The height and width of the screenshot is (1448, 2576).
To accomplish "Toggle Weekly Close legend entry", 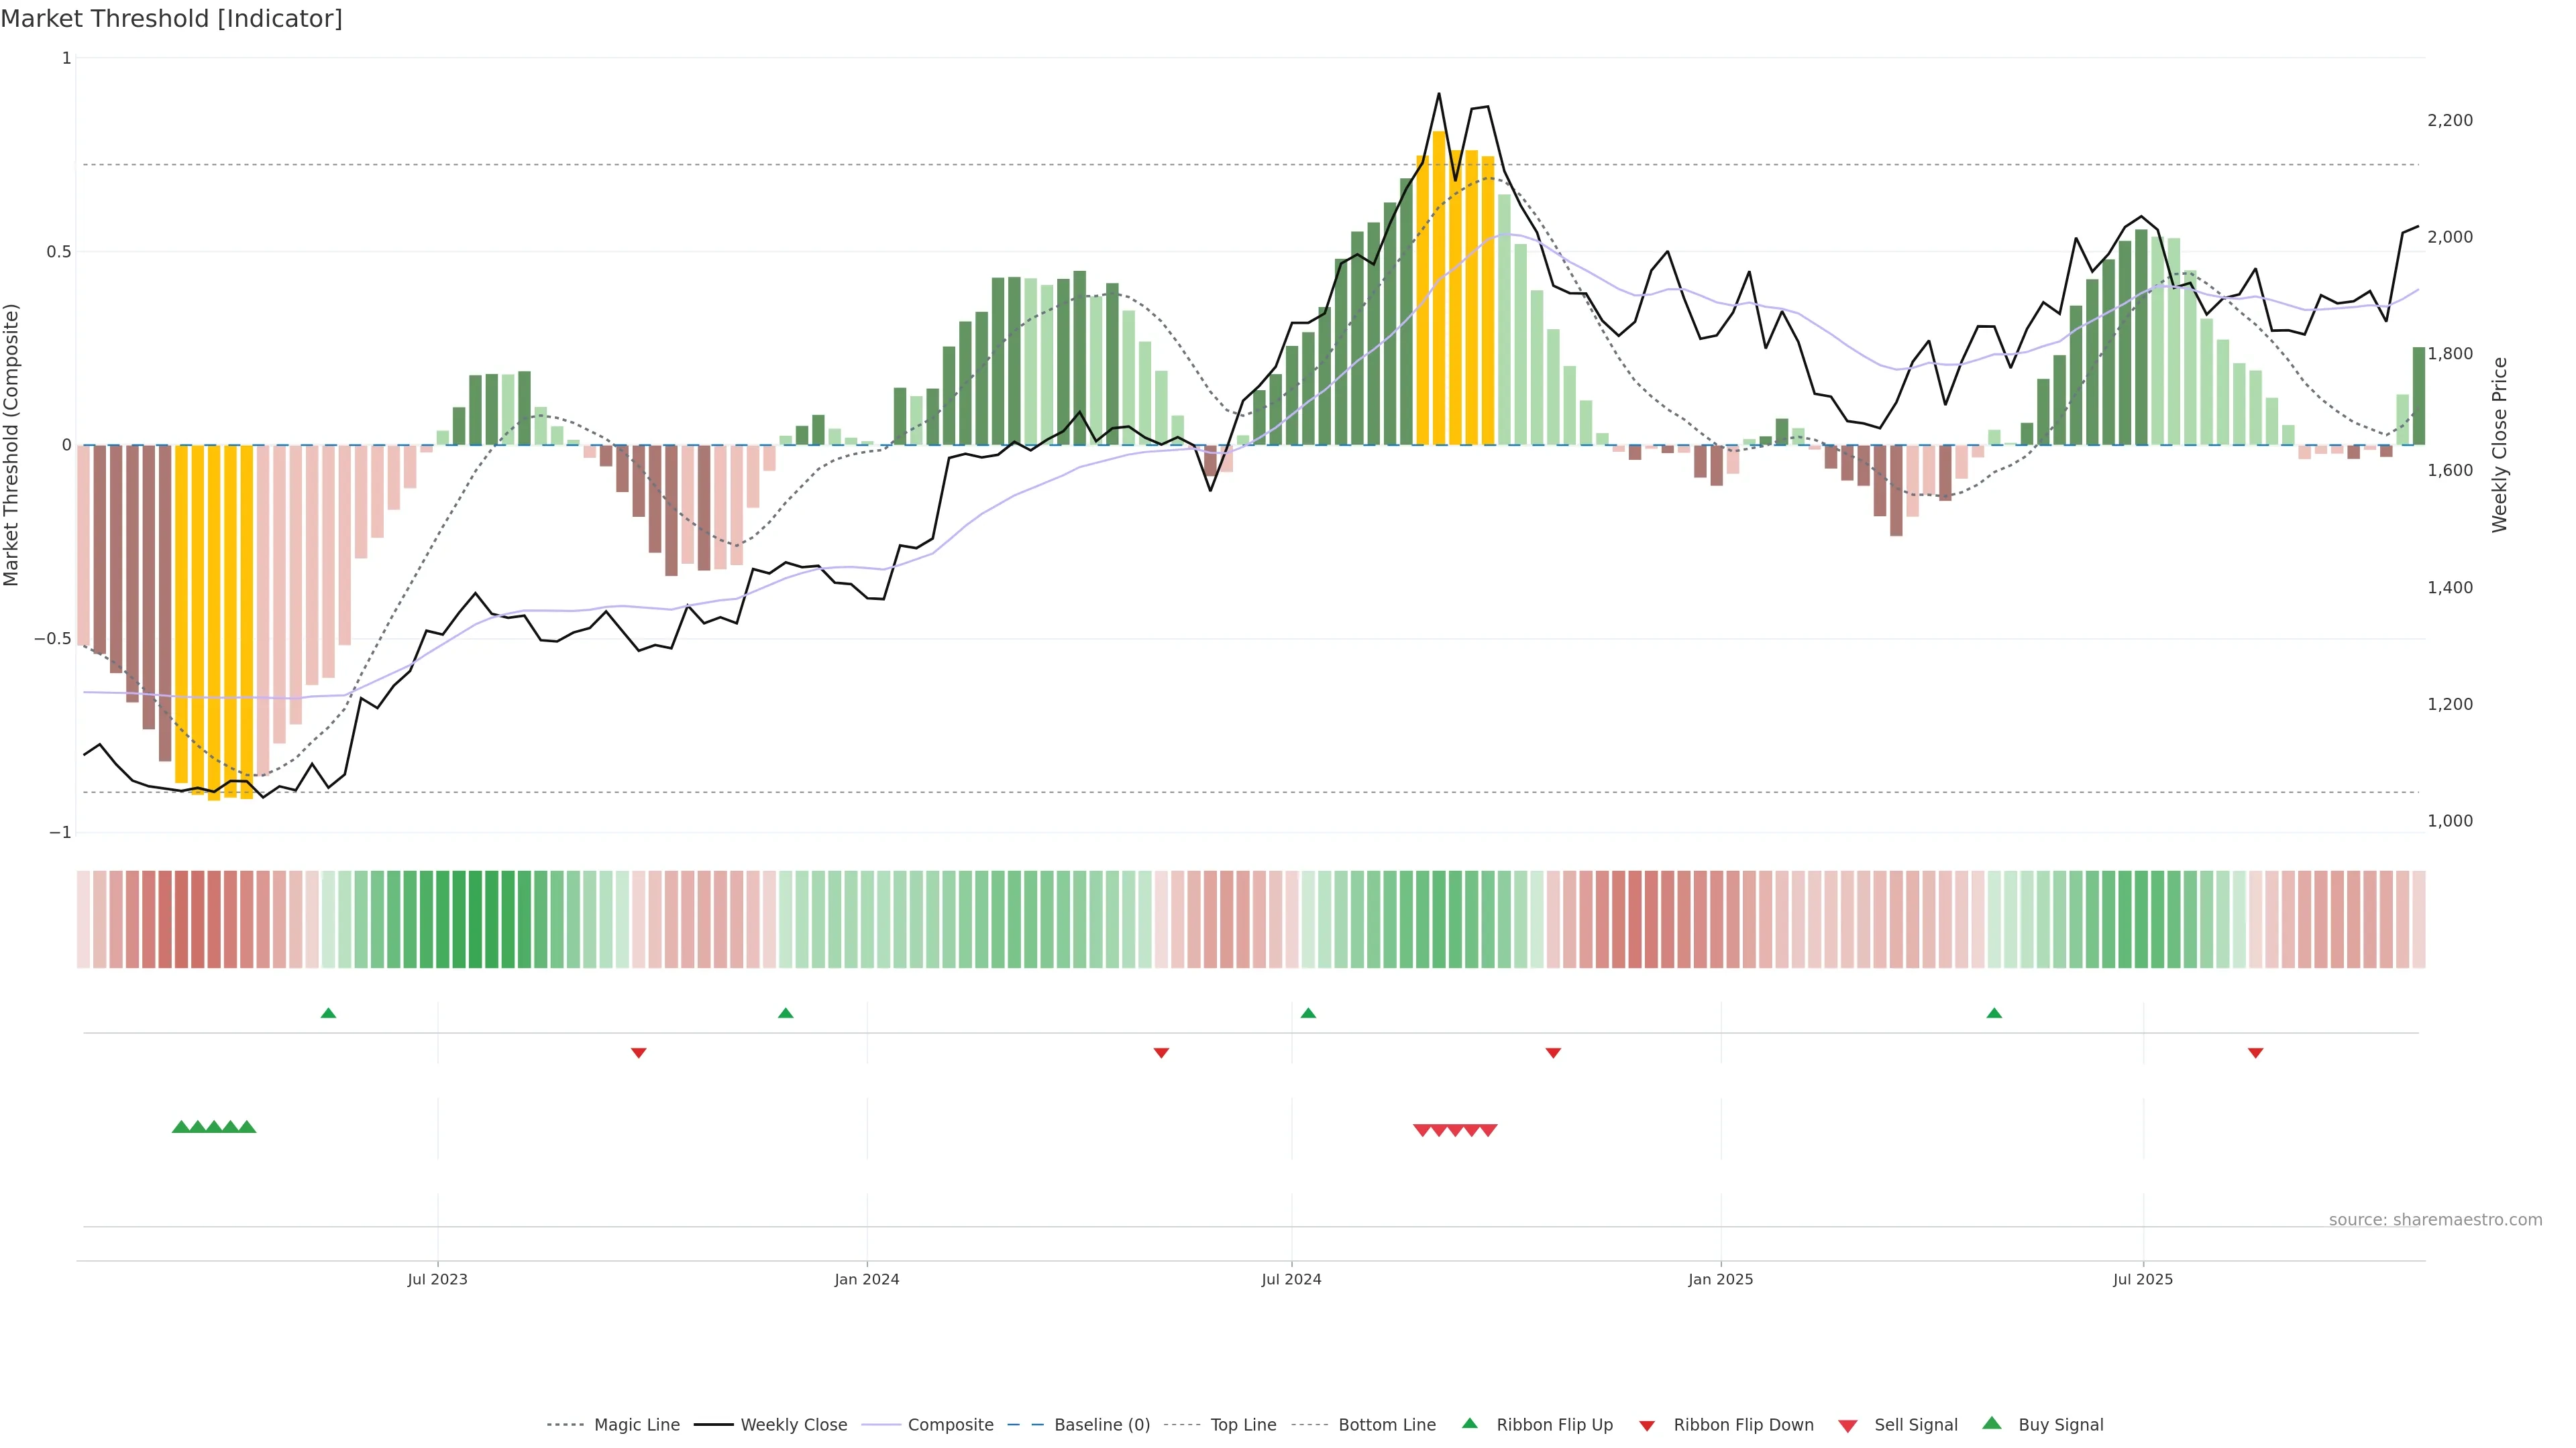I will (x=793, y=1425).
